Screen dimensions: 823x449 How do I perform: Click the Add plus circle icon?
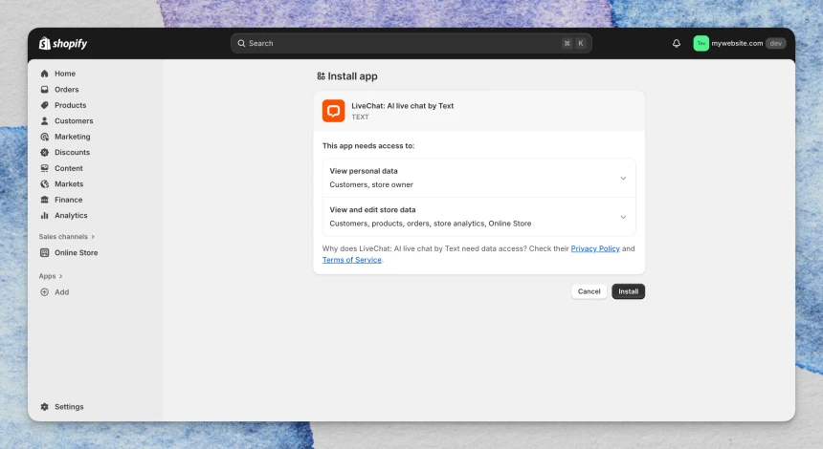pyautogui.click(x=45, y=292)
